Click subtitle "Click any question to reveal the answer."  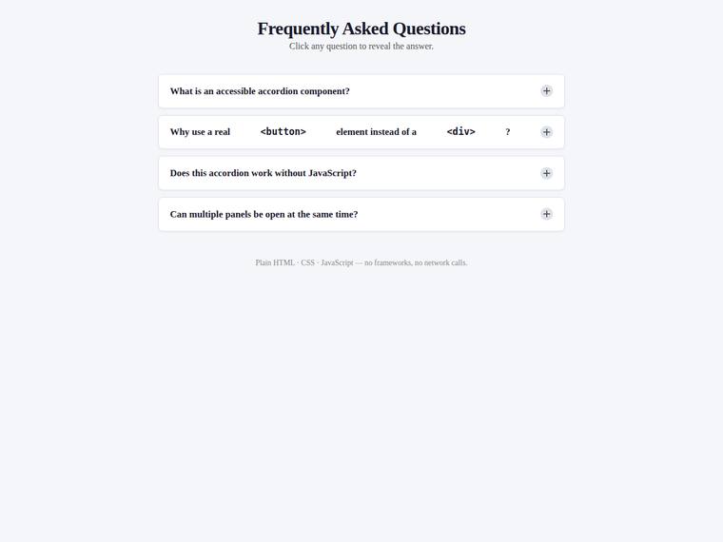coord(361,46)
